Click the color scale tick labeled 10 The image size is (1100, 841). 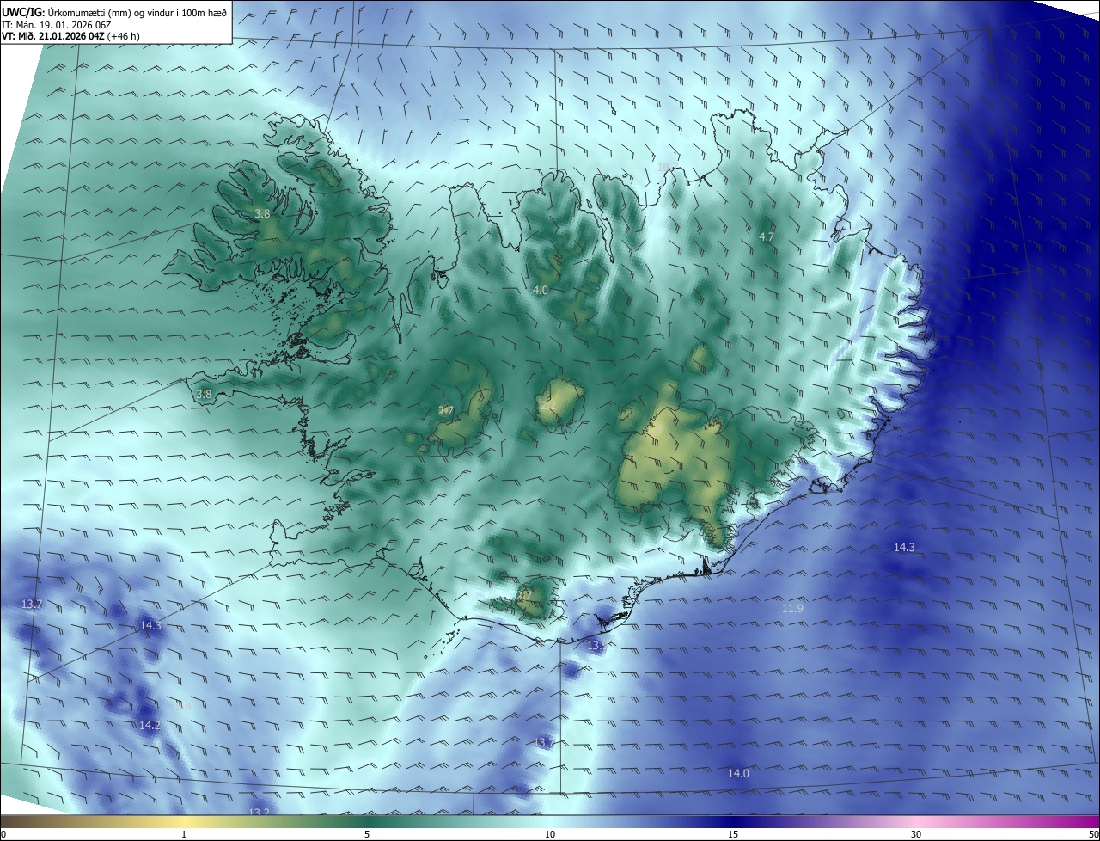550,835
